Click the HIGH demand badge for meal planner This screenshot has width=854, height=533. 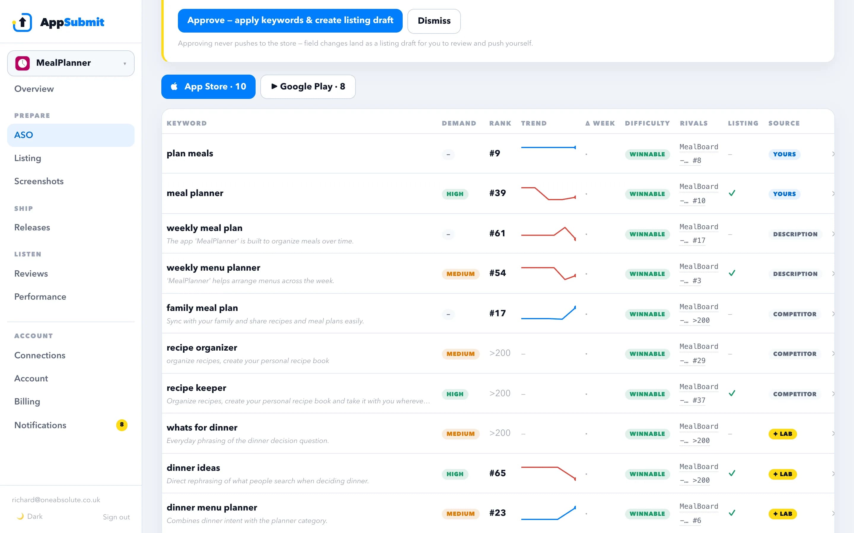coord(455,194)
